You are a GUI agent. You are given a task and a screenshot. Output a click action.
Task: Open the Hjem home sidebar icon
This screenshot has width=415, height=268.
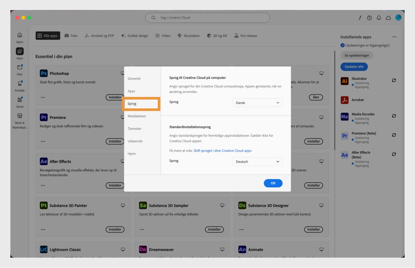20,35
